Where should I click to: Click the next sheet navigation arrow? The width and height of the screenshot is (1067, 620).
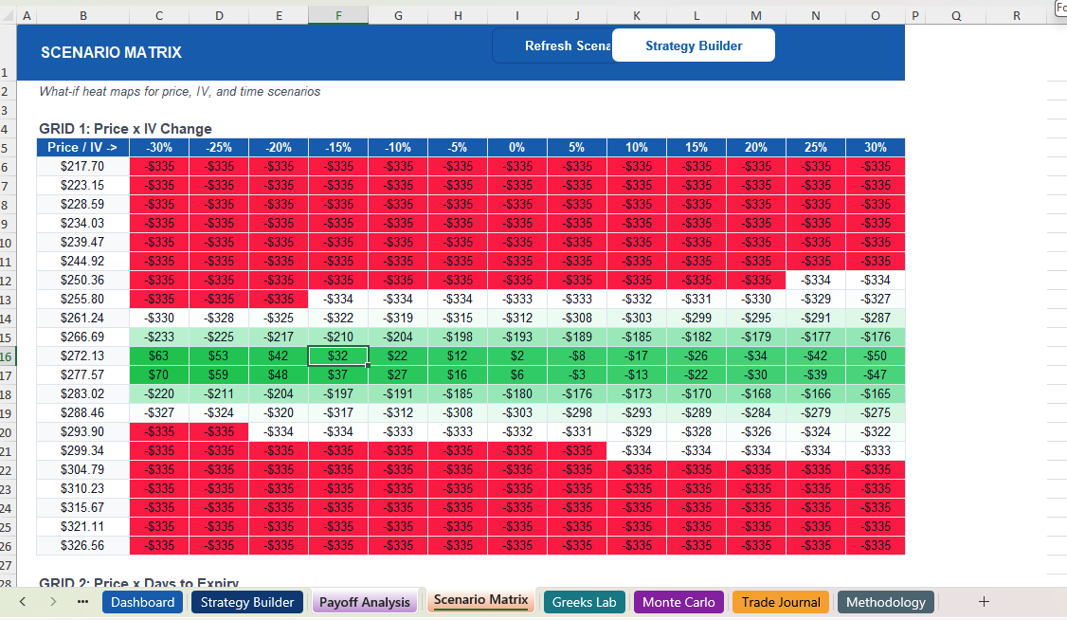[x=53, y=602]
